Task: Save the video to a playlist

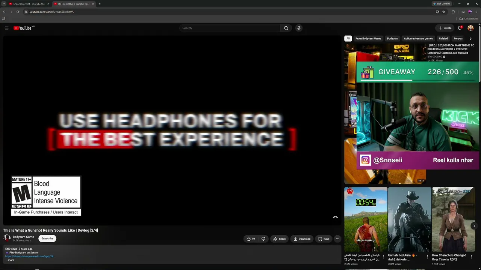Action: [324, 239]
